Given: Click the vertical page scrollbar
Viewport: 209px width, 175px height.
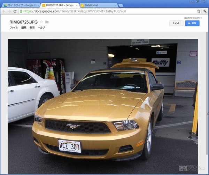Looking at the screenshot, I should click(207, 93).
